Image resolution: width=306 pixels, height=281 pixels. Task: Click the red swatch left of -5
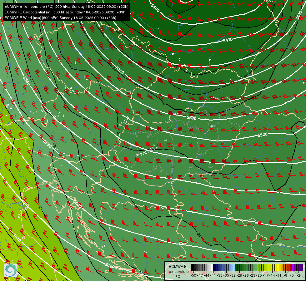click(x=291, y=267)
